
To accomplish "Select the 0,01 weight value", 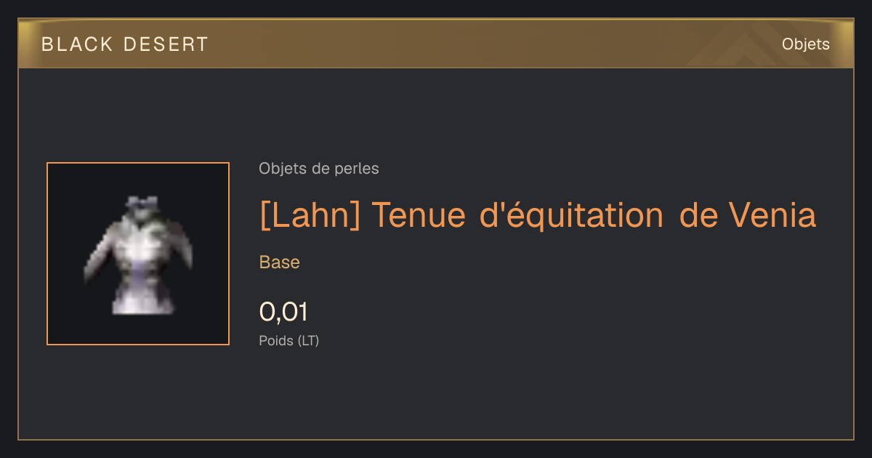I will (x=284, y=312).
